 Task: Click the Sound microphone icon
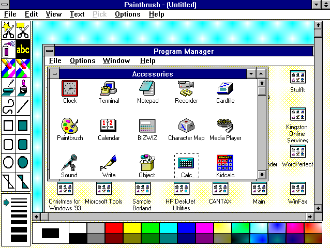(70, 163)
